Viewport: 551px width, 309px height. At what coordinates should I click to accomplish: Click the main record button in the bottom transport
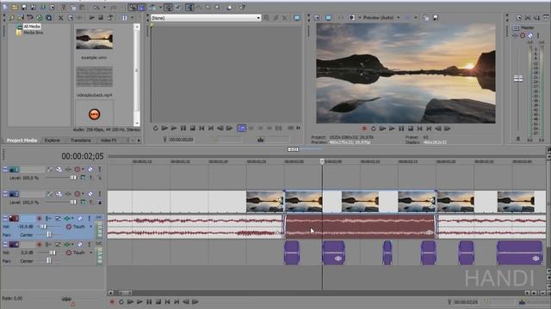112,301
